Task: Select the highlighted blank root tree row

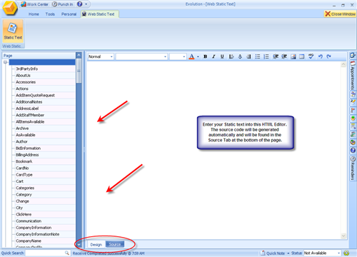Action: click(42, 62)
